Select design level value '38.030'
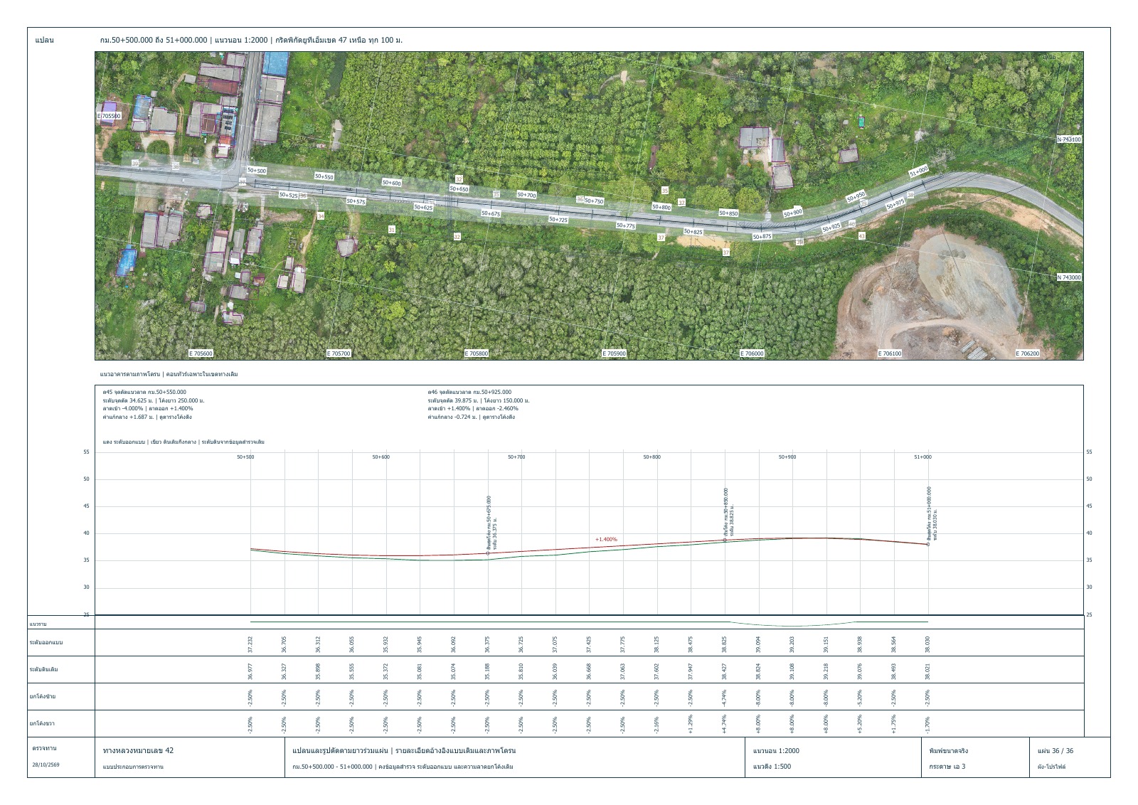 pos(927,645)
